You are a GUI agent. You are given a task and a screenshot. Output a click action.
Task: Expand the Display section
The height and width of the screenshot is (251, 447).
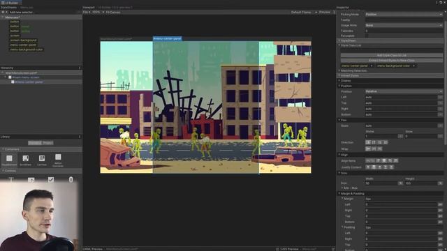click(x=339, y=81)
